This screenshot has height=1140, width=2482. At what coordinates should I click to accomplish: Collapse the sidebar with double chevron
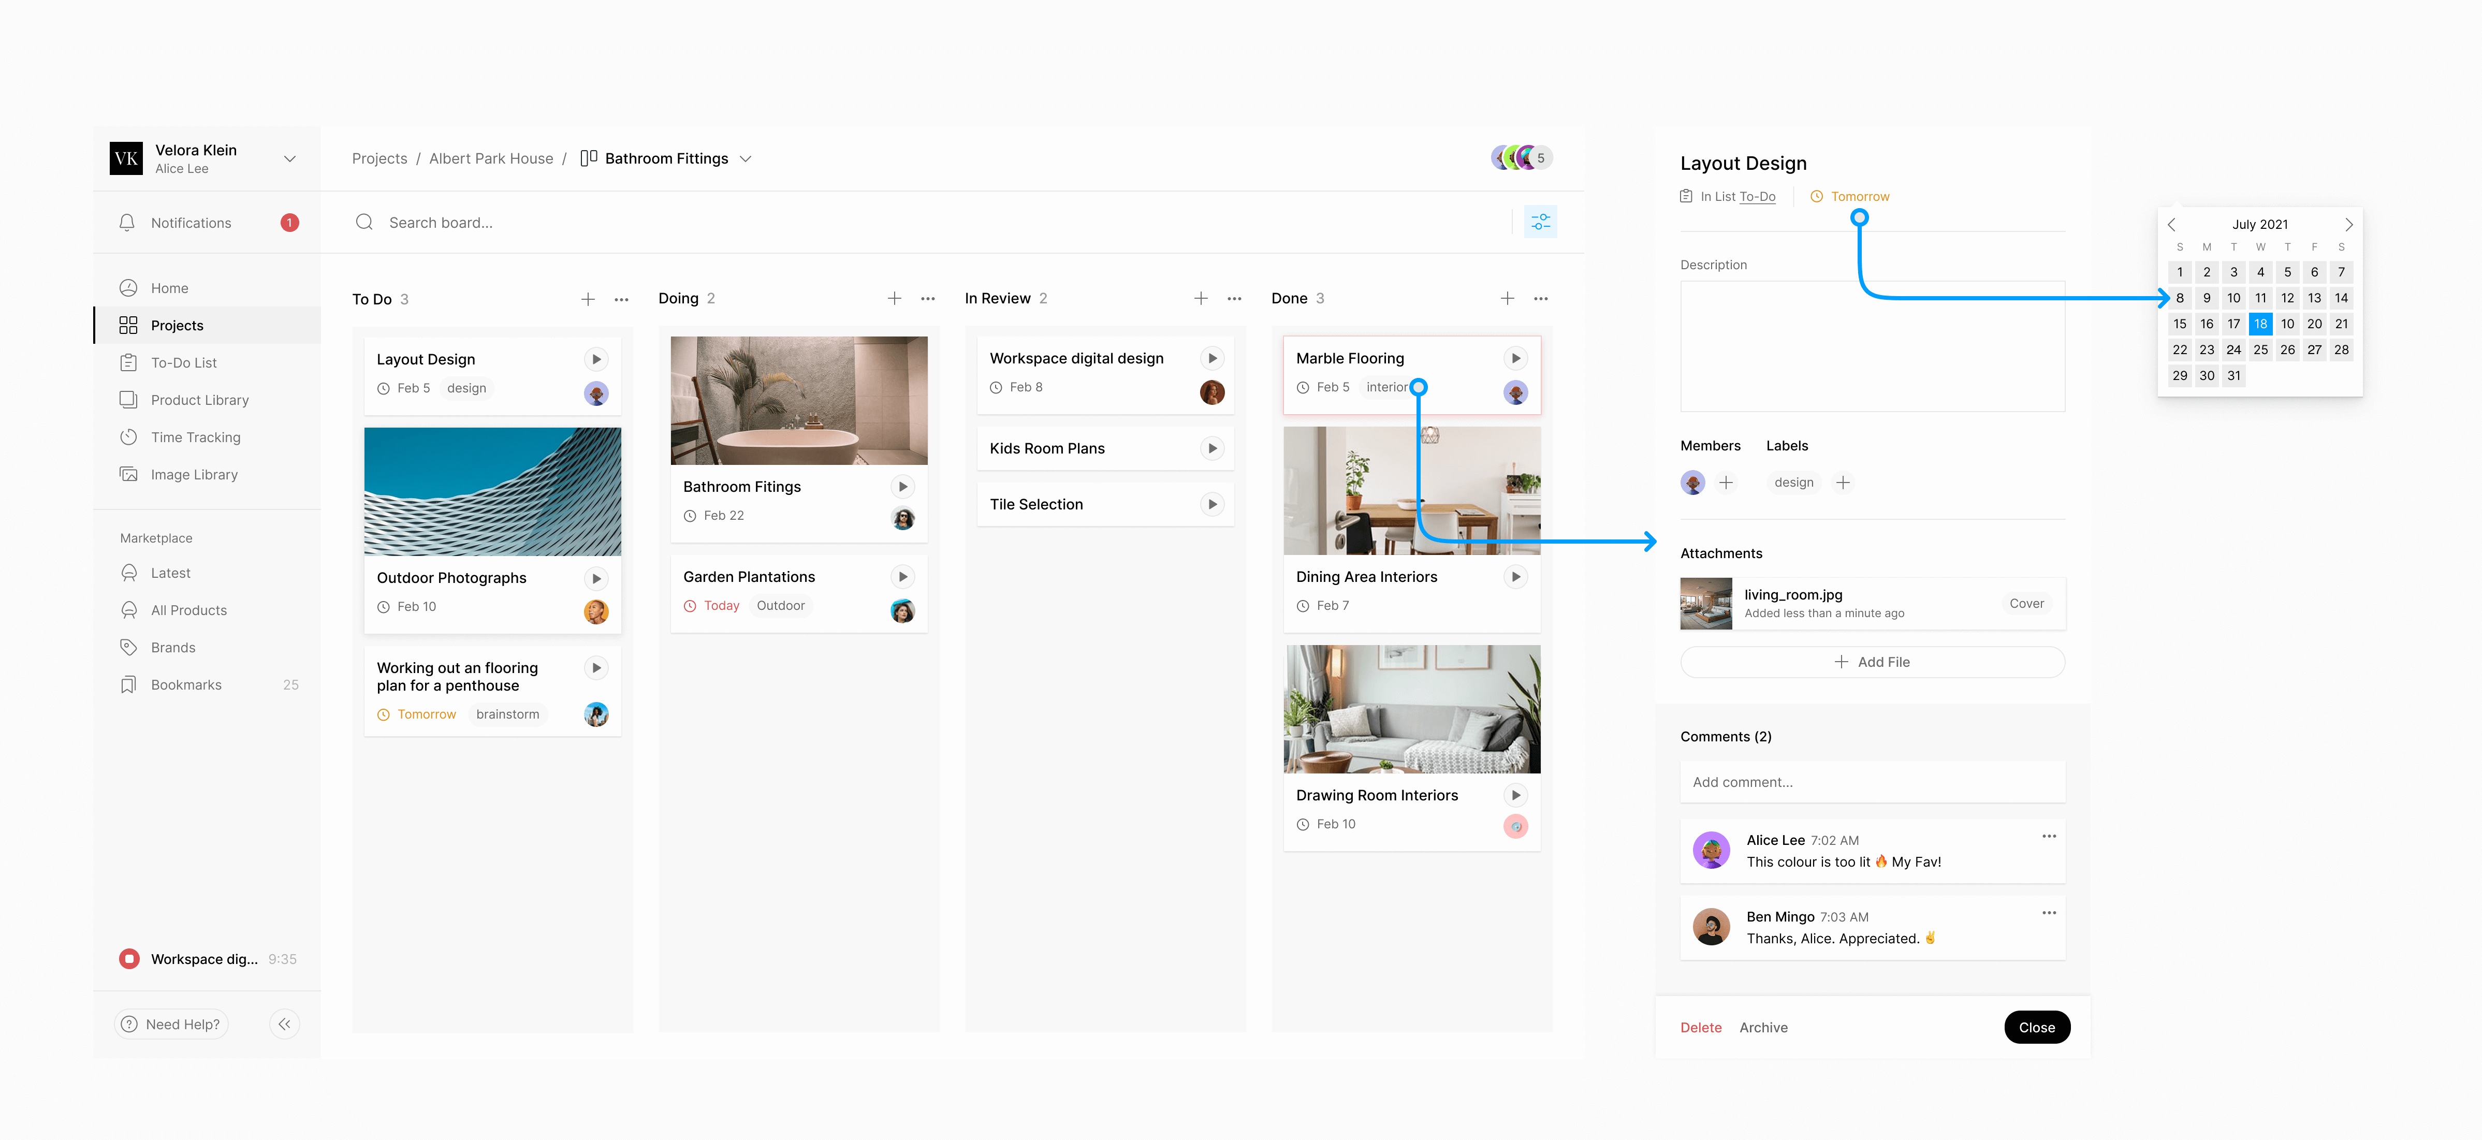point(284,1024)
